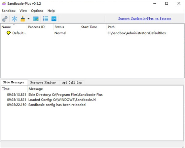The height and width of the screenshot is (148, 185).
Task: Select the Sbie Directory message text
Action: pos(66,95)
